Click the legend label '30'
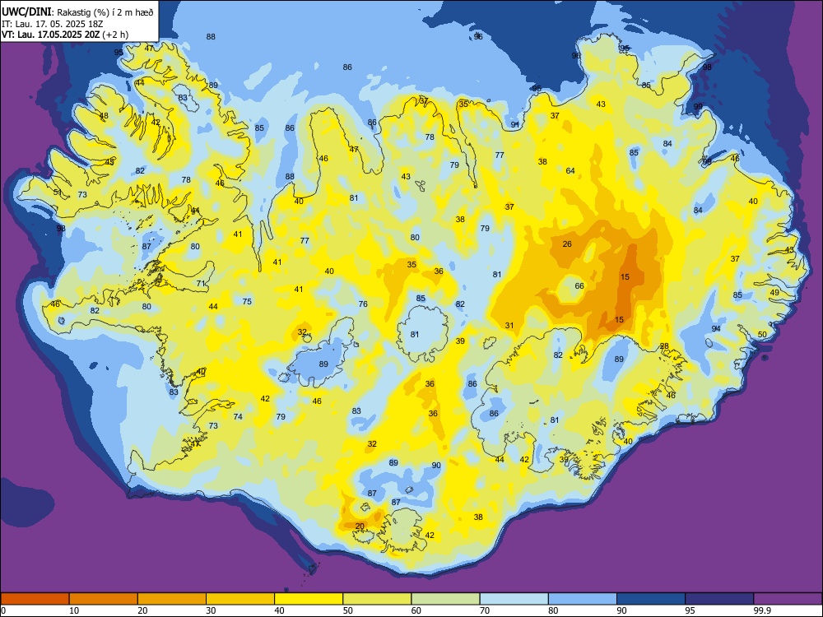The image size is (823, 617). pos(211,610)
